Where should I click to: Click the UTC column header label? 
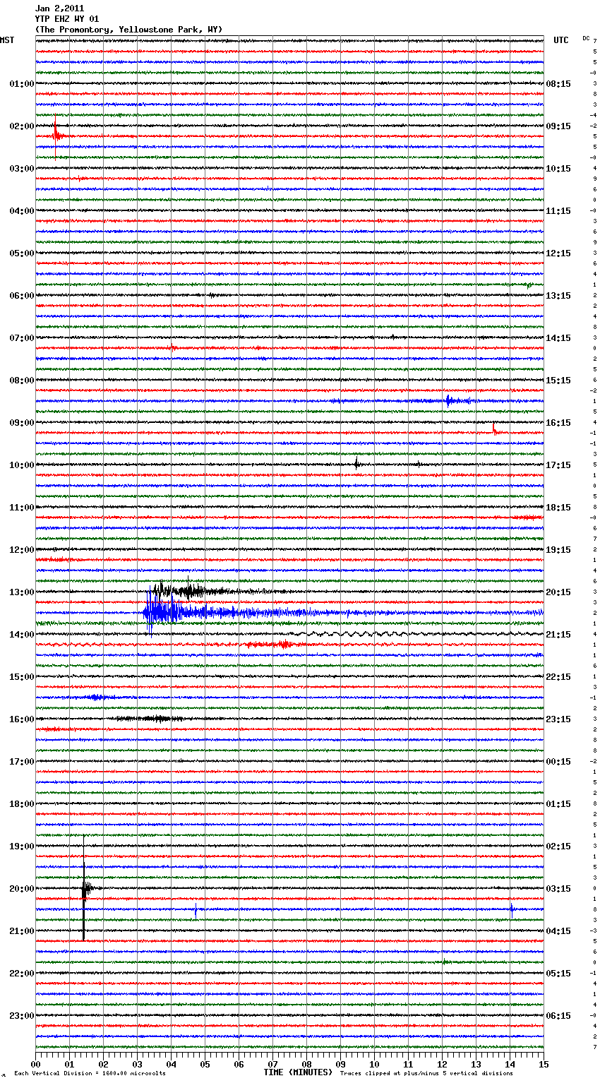[561, 40]
